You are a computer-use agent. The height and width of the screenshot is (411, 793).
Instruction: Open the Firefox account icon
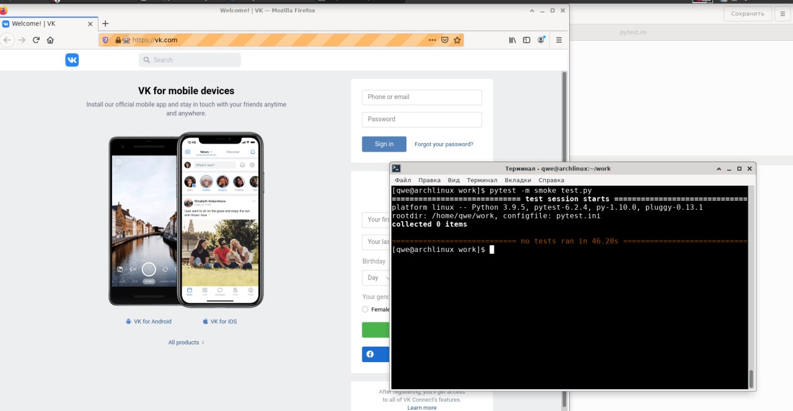(x=541, y=40)
